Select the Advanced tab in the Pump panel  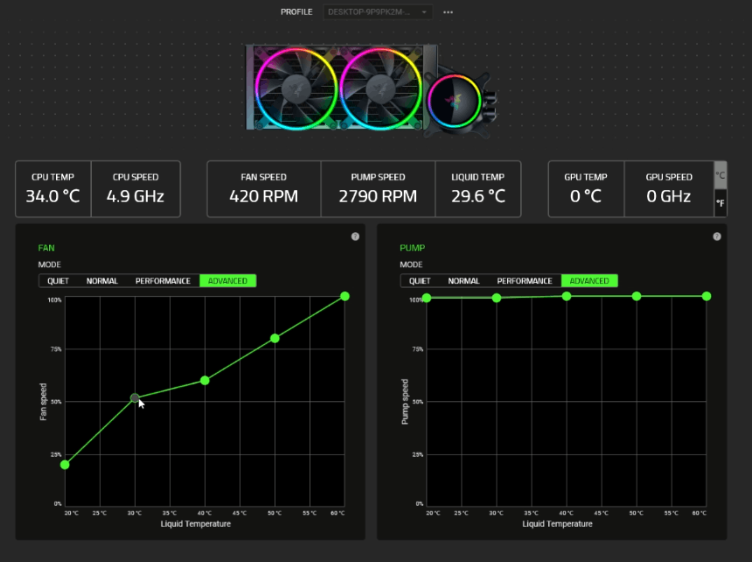coord(589,281)
